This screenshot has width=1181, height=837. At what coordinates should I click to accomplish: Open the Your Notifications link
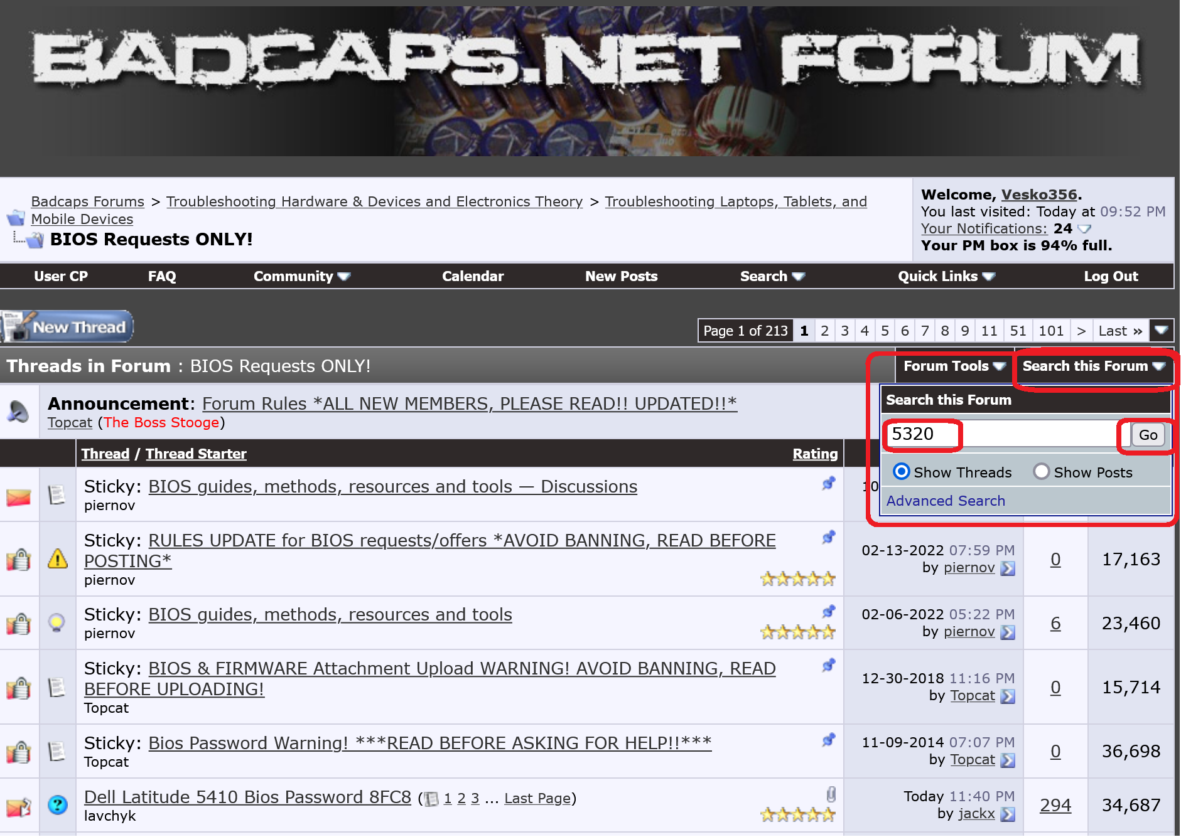[984, 229]
